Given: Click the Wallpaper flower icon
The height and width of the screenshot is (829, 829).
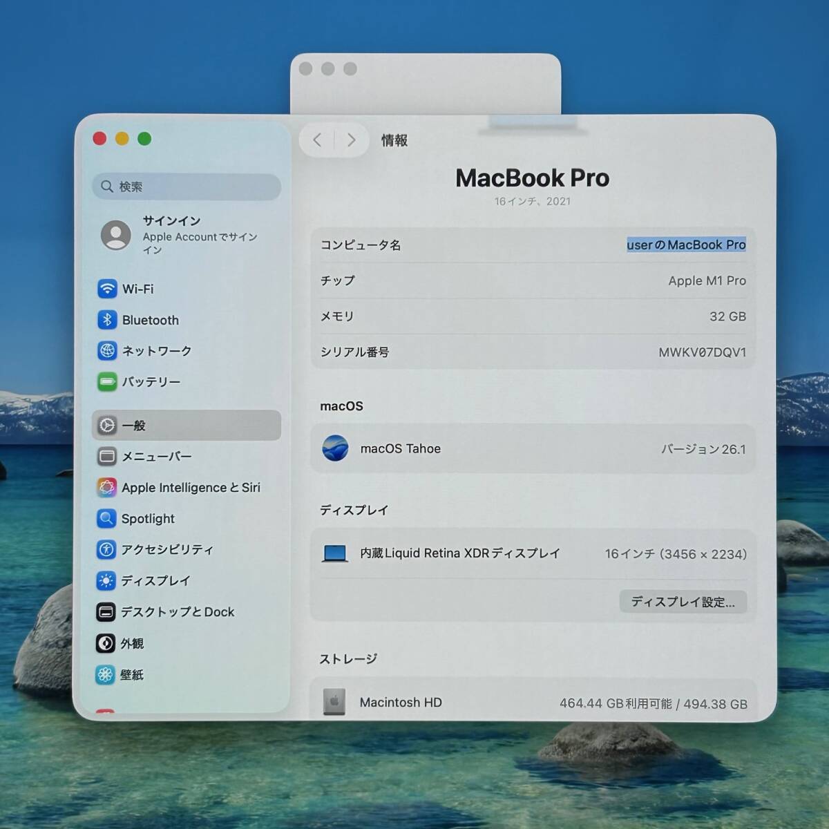Looking at the screenshot, I should tap(106, 675).
